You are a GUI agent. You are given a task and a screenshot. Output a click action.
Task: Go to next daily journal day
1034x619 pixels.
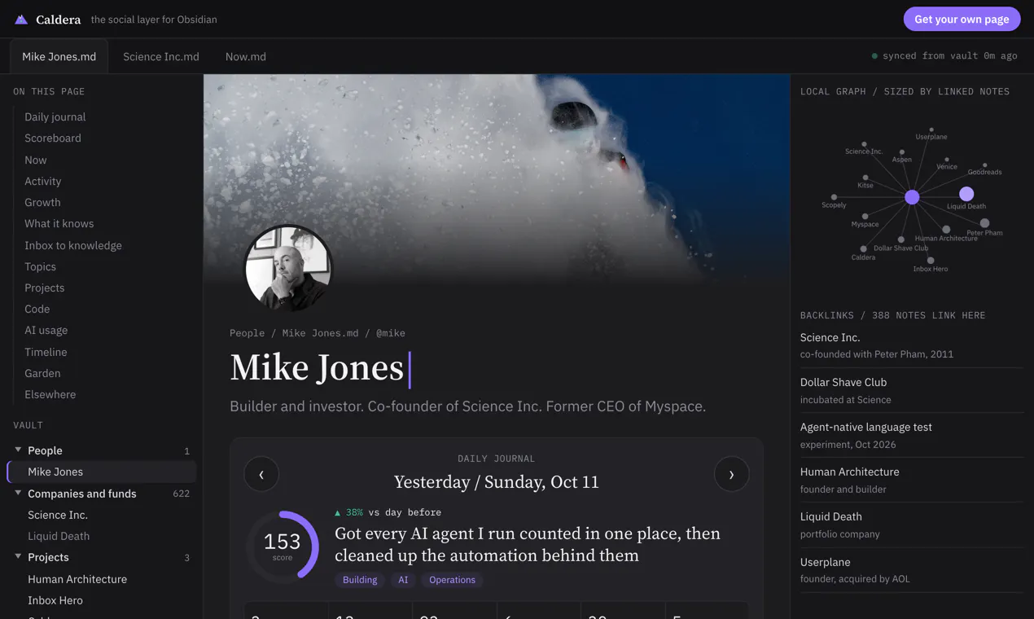click(x=731, y=474)
